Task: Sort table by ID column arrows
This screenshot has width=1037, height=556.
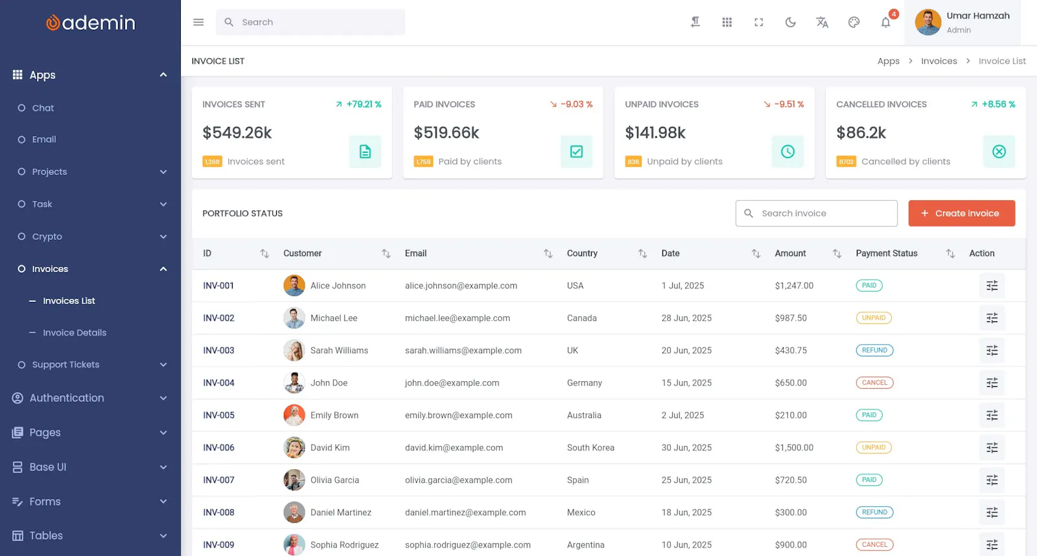Action: tap(264, 253)
